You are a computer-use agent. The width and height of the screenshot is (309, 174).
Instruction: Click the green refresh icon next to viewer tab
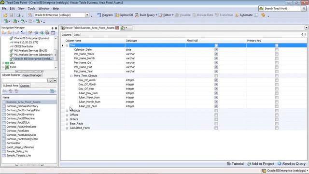pos(123,28)
